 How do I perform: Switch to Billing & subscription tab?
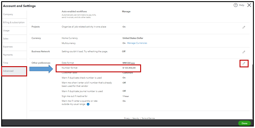(14, 22)
